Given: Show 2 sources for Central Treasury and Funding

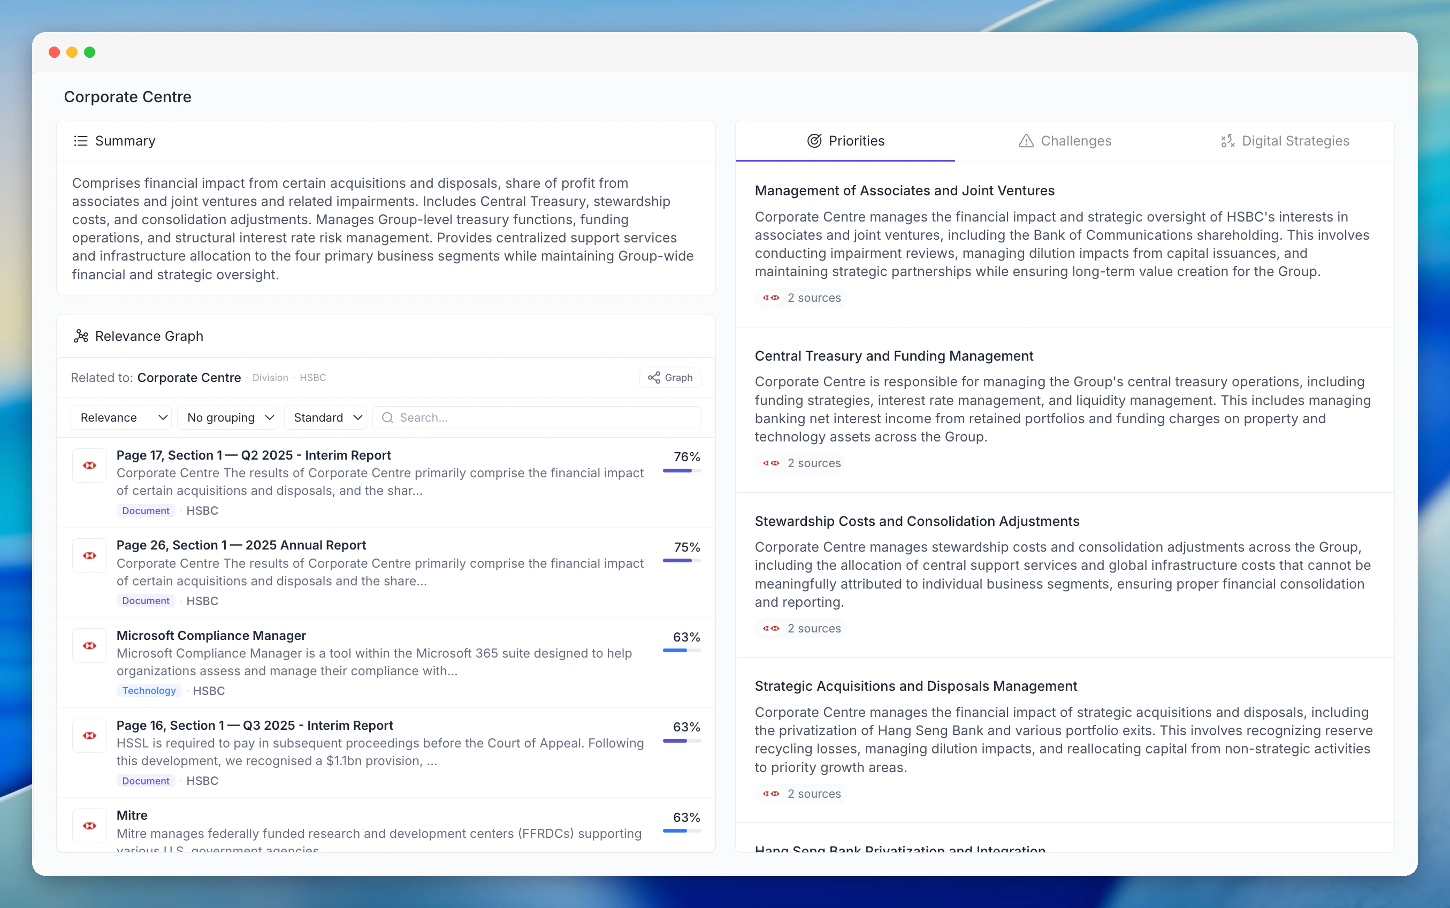Looking at the screenshot, I should pos(801,463).
